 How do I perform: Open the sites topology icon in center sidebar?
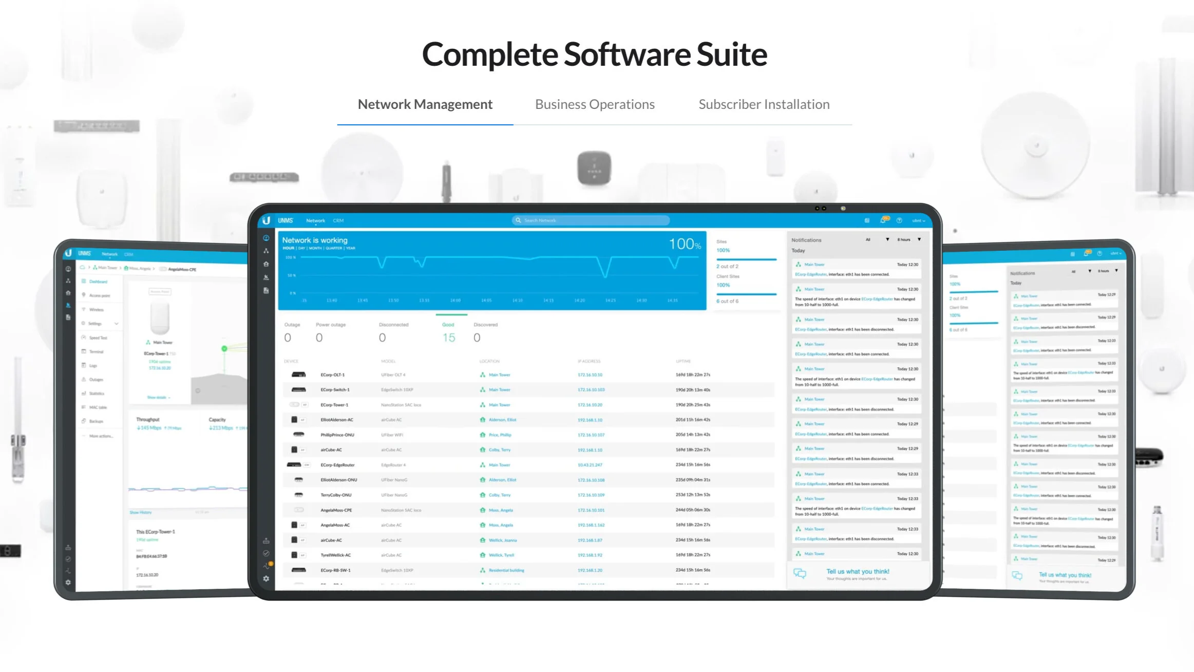click(x=266, y=251)
